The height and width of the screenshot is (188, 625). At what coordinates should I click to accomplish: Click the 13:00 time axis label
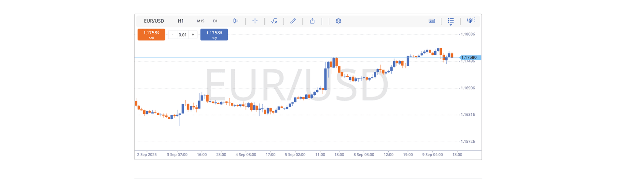(457, 155)
